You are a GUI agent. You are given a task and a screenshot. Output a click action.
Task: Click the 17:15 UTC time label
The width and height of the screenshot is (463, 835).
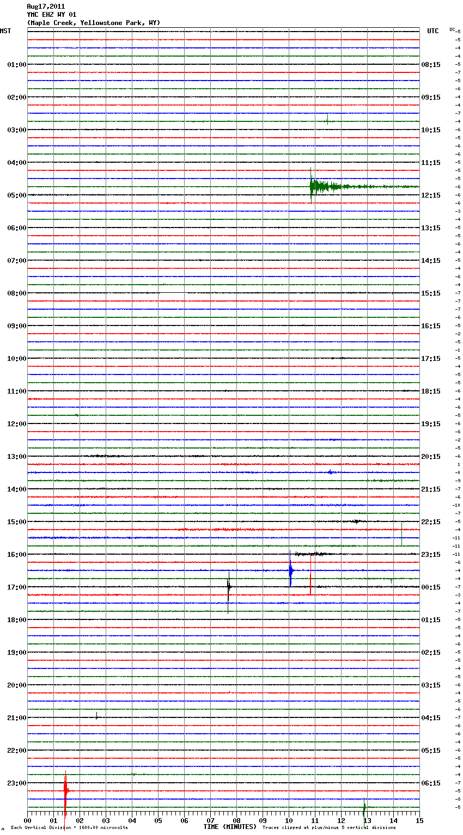point(431,359)
